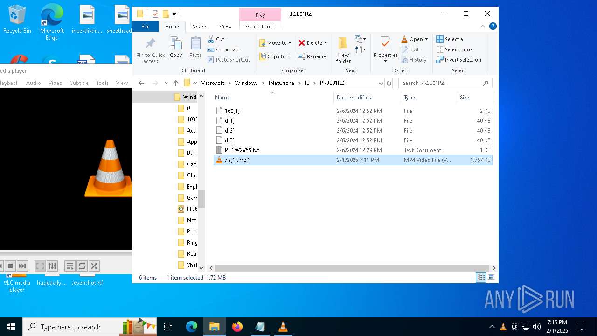Click the Open dropdown in ribbon
597x336 pixels.
tap(414, 39)
